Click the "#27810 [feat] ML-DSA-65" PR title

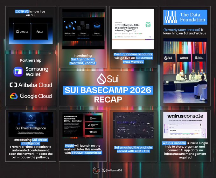coord(127,28)
